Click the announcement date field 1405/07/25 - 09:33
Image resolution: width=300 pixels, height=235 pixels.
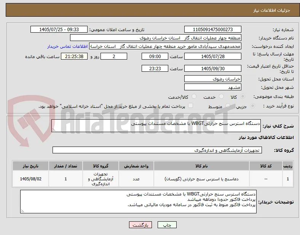pos(59,29)
